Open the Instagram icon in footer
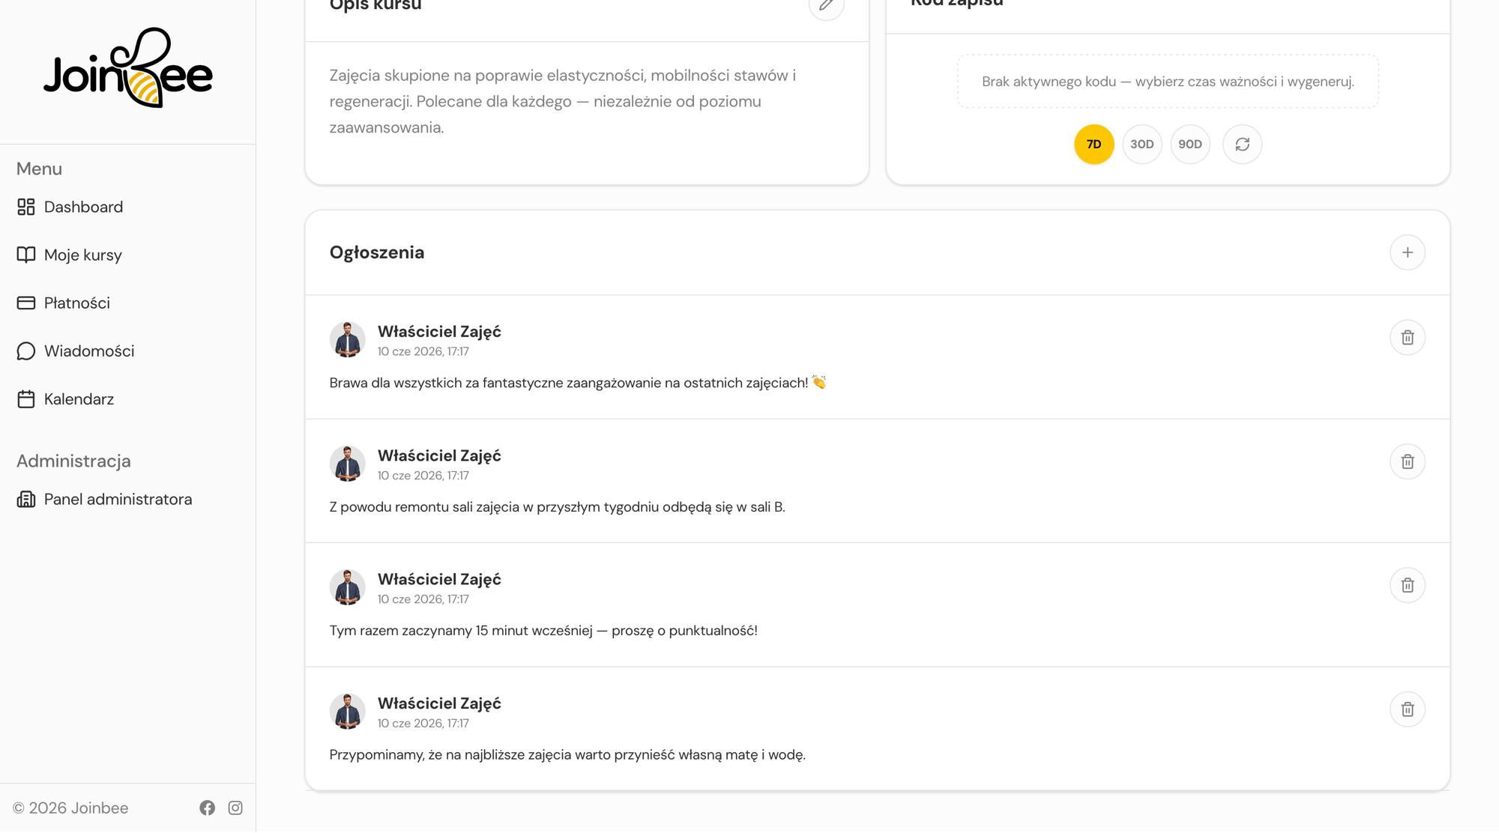Viewport: 1499px width, 833px height. coord(235,808)
